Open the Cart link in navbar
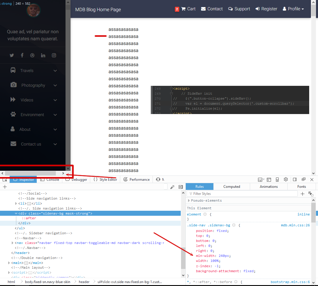 point(188,9)
